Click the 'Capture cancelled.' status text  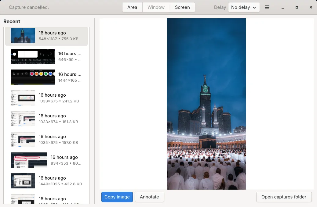29,7
